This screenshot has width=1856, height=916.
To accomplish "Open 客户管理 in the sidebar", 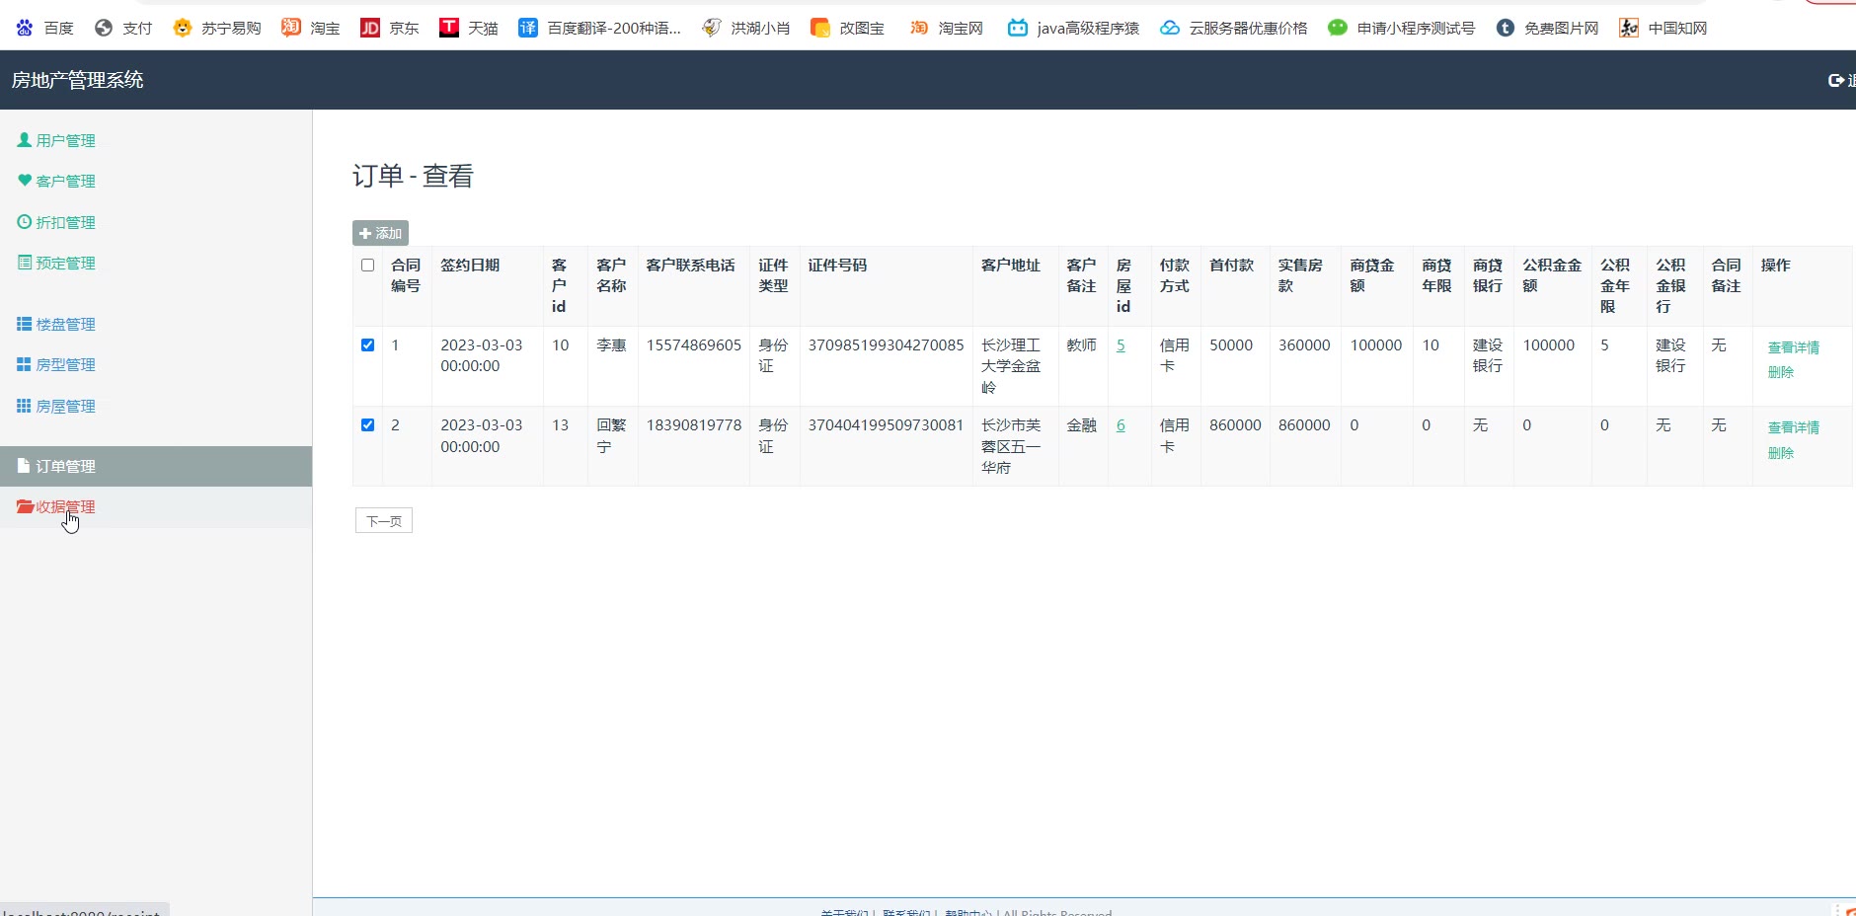I will (x=65, y=181).
